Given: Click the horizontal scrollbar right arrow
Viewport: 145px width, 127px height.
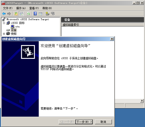Looking at the screenshot, I should tap(142, 101).
